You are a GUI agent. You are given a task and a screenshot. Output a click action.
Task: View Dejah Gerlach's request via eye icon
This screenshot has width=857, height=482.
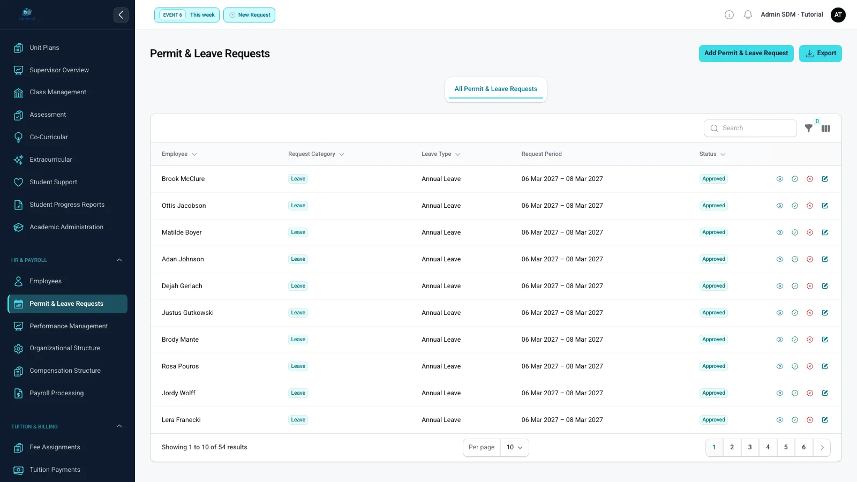click(780, 286)
